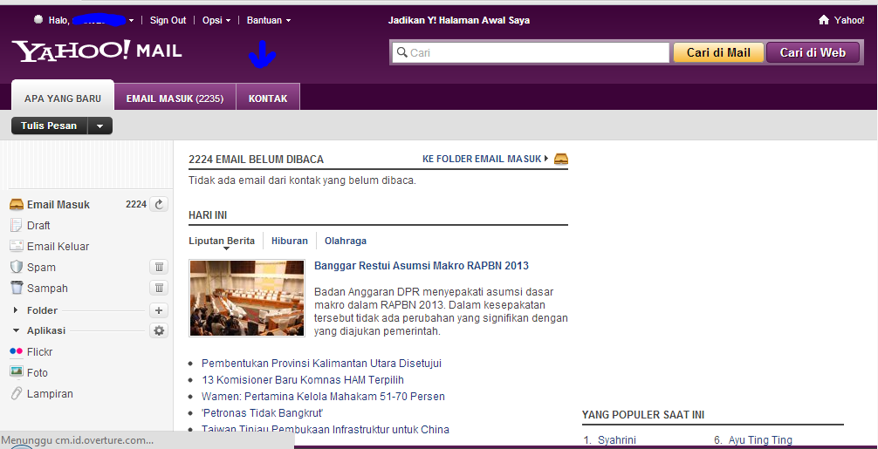Image resolution: width=878 pixels, height=449 pixels.
Task: Click the Tulis Pesan button
Action: (49, 126)
